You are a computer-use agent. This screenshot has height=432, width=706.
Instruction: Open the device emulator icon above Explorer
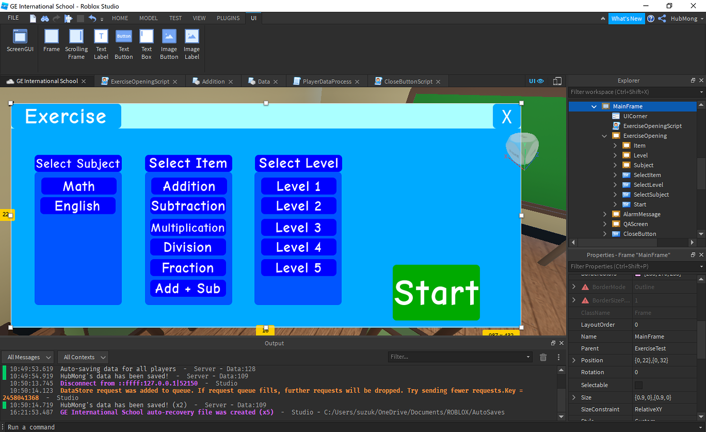pos(557,80)
